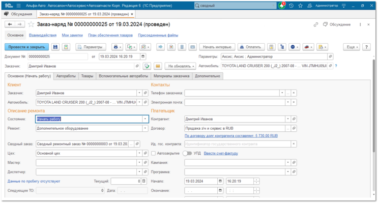378x203 pixels.
Task: Click the Оплатить button
Action: [251, 47]
